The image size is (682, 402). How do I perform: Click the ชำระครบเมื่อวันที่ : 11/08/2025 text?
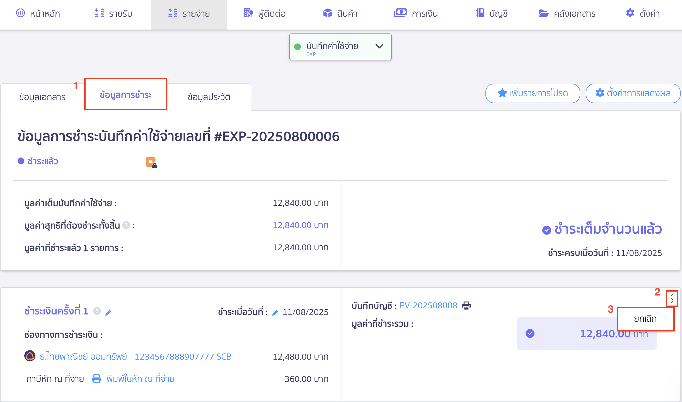pyautogui.click(x=605, y=253)
